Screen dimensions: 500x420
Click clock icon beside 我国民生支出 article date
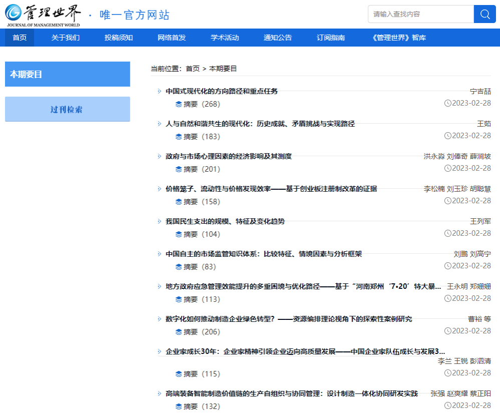[447, 233]
